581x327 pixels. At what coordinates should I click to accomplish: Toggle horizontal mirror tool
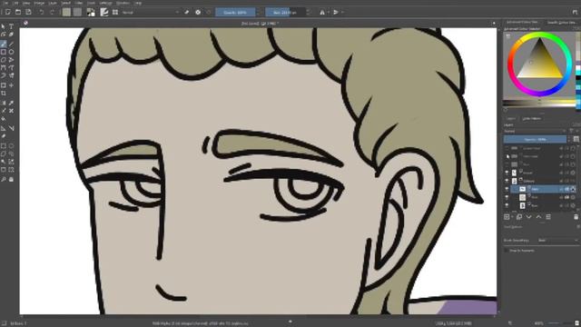[322, 12]
